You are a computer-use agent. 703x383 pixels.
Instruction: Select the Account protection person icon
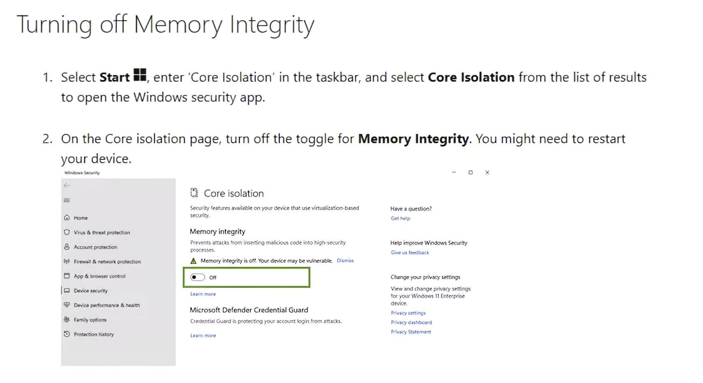pyautogui.click(x=67, y=247)
